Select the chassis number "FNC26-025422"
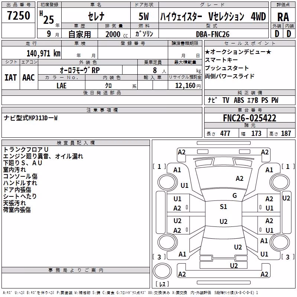Viewport: 297px width, 297px height. [249, 118]
